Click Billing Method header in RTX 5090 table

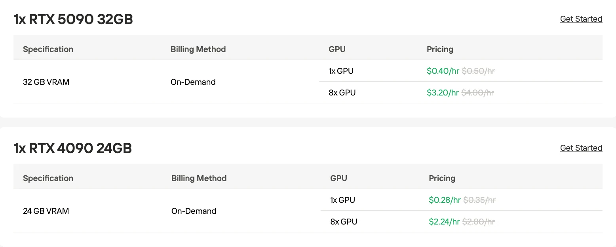coord(198,49)
